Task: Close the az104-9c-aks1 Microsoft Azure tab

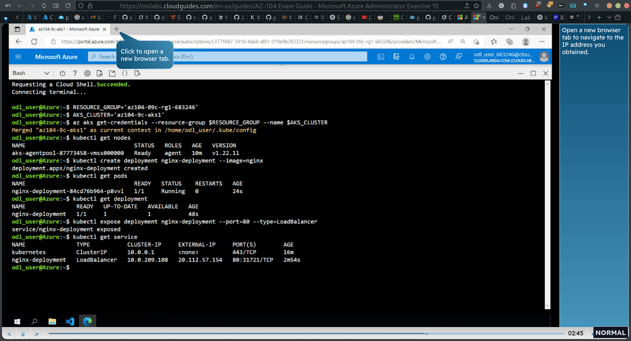Action: pos(104,29)
